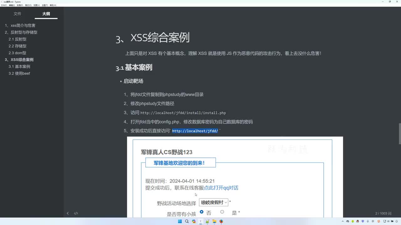Click the 3.1 基本案例 heading

pyautogui.click(x=134, y=67)
